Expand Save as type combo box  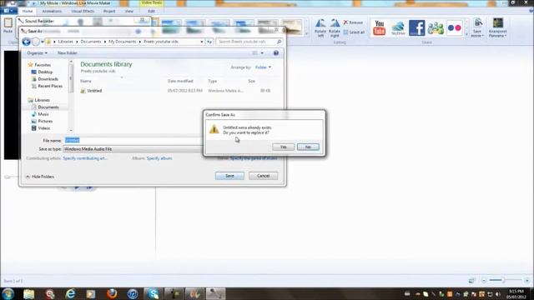tap(132, 149)
